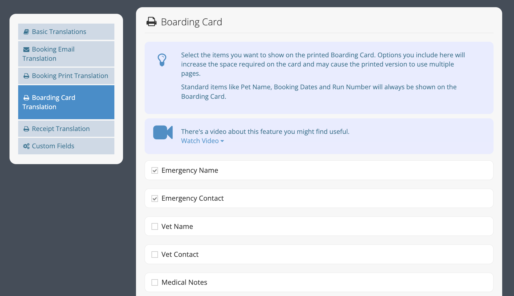This screenshot has width=514, height=296.
Task: Click the printer icon next to Boarding Card heading
Action: [x=152, y=22]
